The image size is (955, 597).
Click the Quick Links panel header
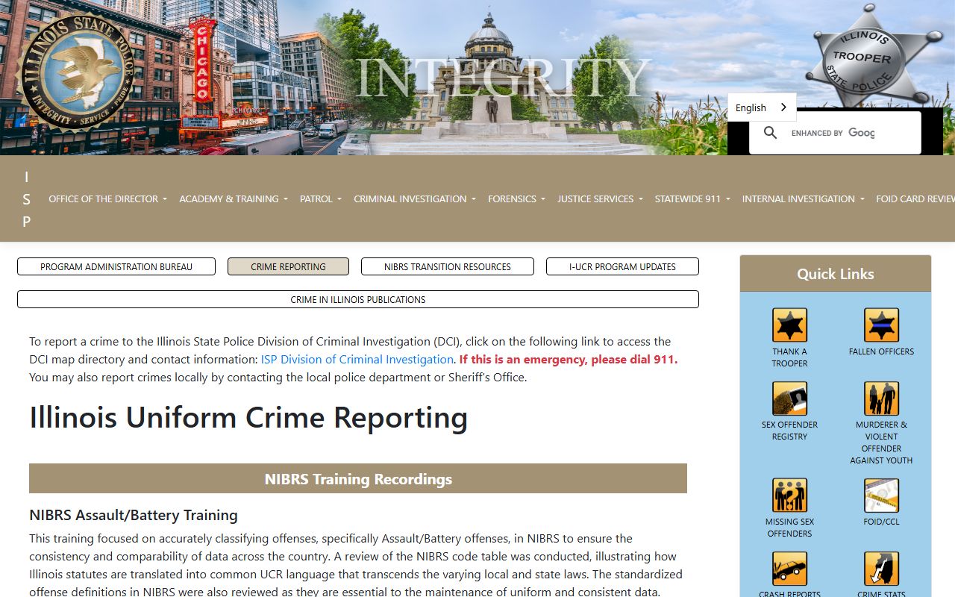pyautogui.click(x=836, y=274)
